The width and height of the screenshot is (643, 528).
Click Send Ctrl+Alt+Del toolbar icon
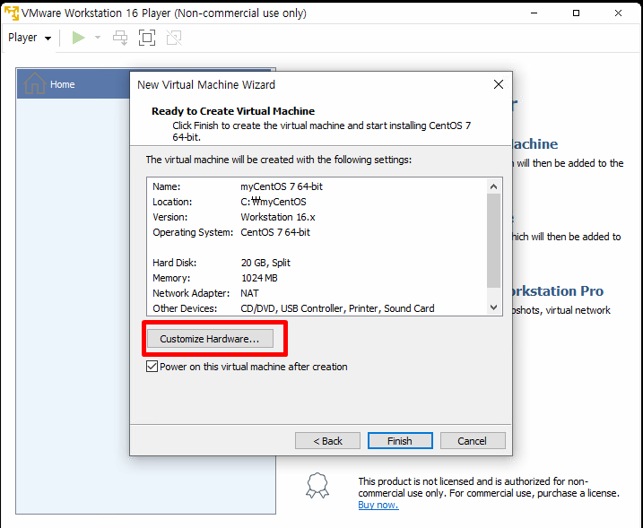coord(120,38)
